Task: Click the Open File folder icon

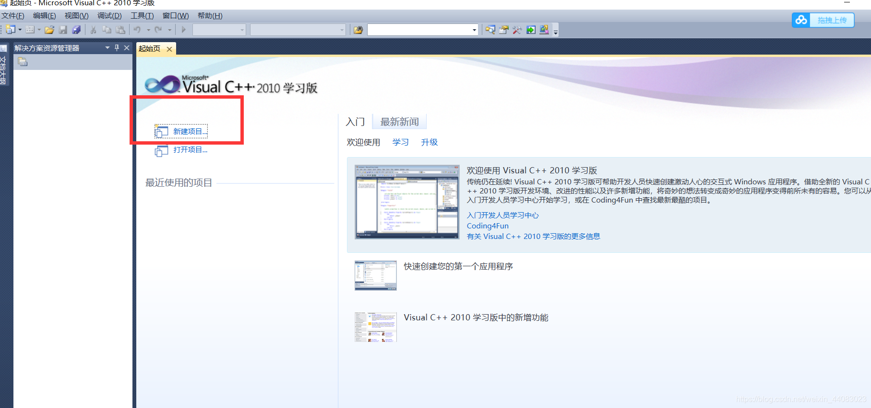Action: pos(49,30)
